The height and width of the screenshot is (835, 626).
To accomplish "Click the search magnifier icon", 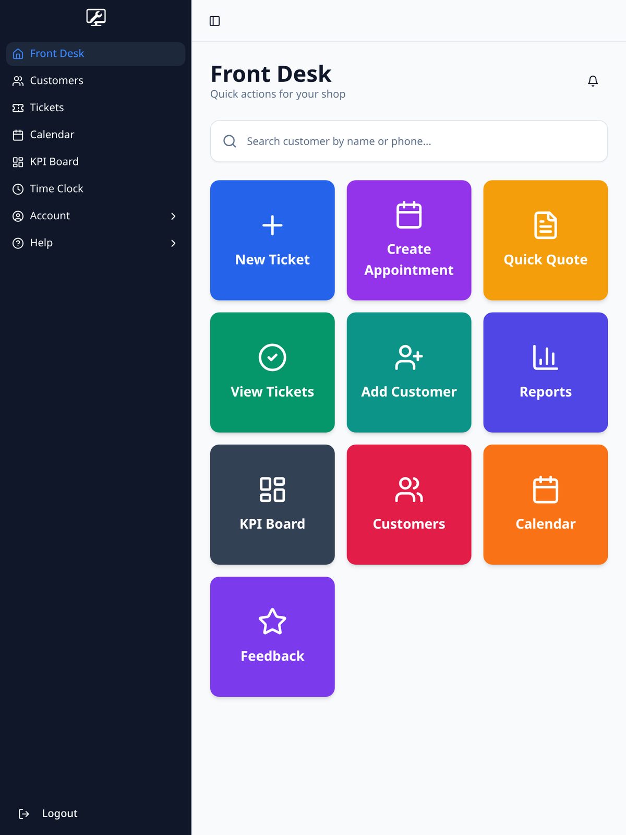I will coord(230,141).
